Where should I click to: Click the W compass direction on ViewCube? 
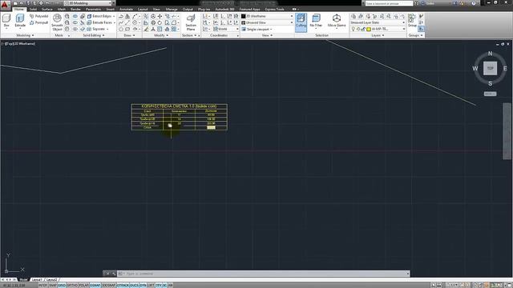pos(475,68)
